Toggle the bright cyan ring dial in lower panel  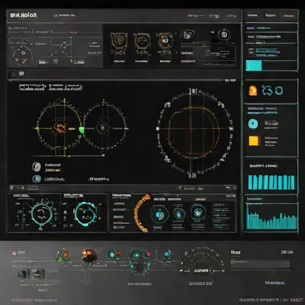coord(86,214)
